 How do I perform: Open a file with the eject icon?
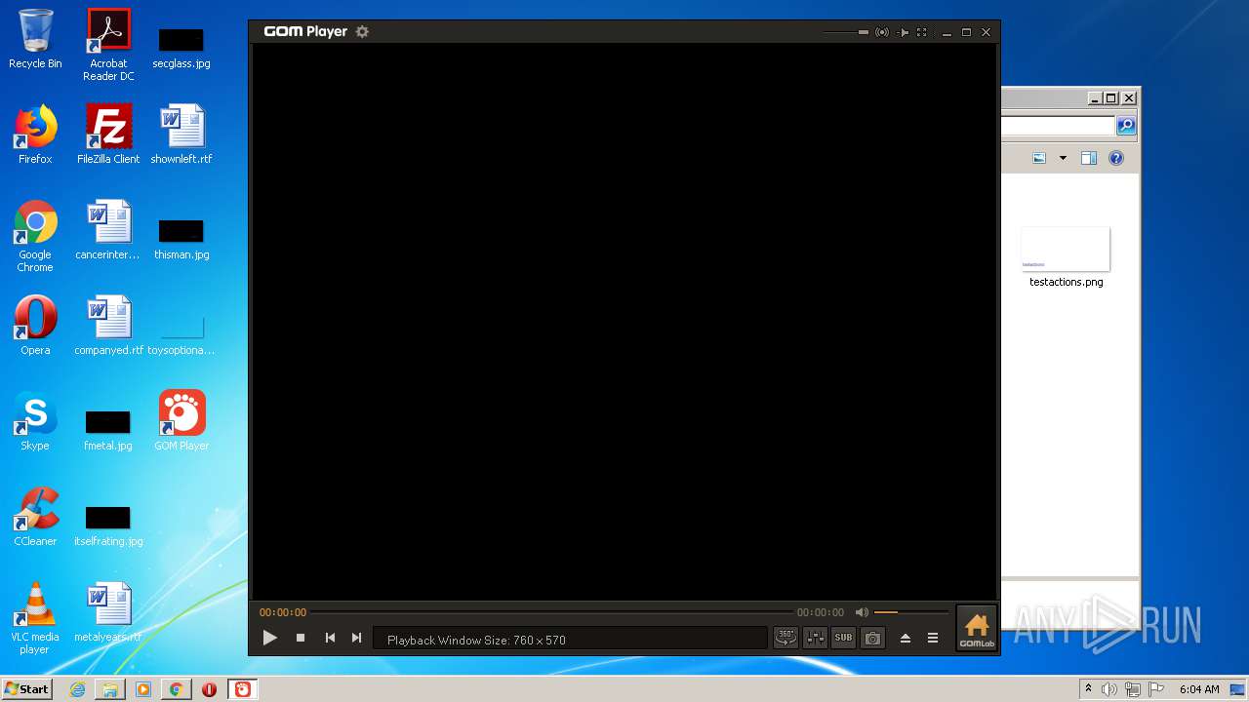[x=906, y=638]
